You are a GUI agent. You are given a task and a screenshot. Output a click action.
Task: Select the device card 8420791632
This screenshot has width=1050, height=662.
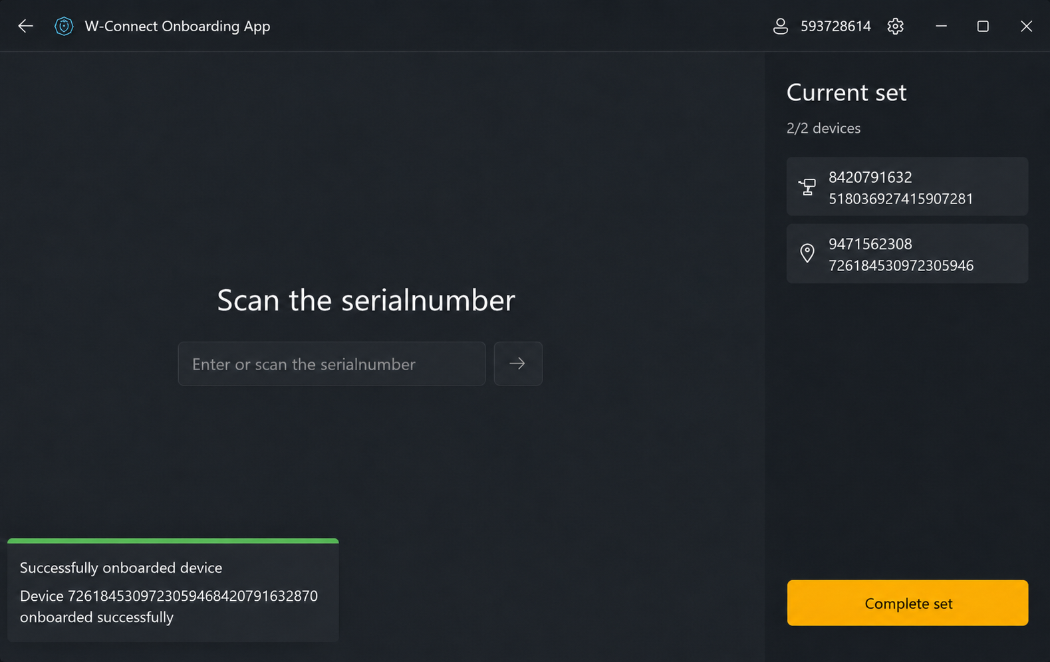(x=908, y=187)
